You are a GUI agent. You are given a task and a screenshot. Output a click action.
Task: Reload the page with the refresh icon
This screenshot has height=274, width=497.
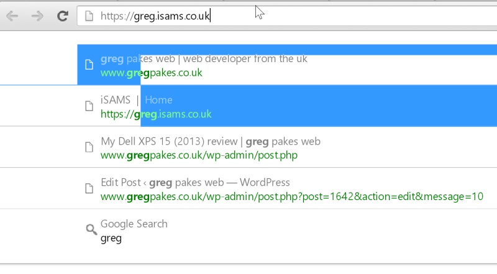pyautogui.click(x=63, y=16)
